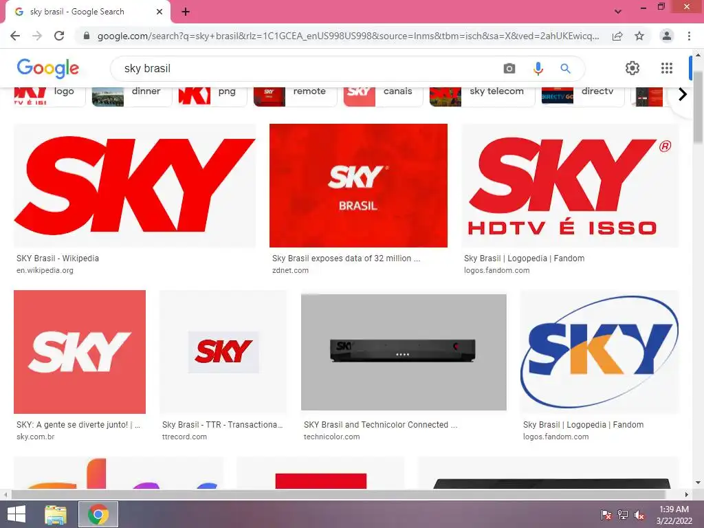Viewport: 704px width, 528px height.
Task: Open File Explorer from taskbar
Action: point(56,514)
